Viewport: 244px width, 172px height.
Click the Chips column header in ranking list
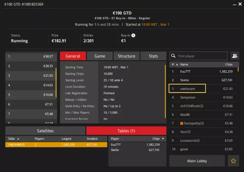[229, 64]
